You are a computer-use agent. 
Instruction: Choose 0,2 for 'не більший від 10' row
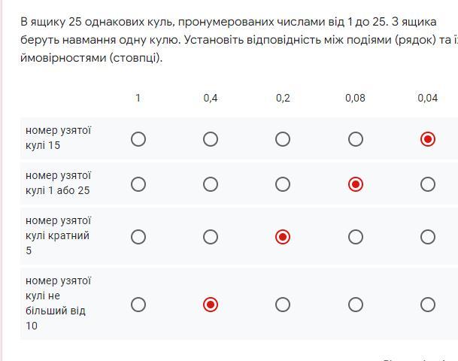(x=283, y=305)
